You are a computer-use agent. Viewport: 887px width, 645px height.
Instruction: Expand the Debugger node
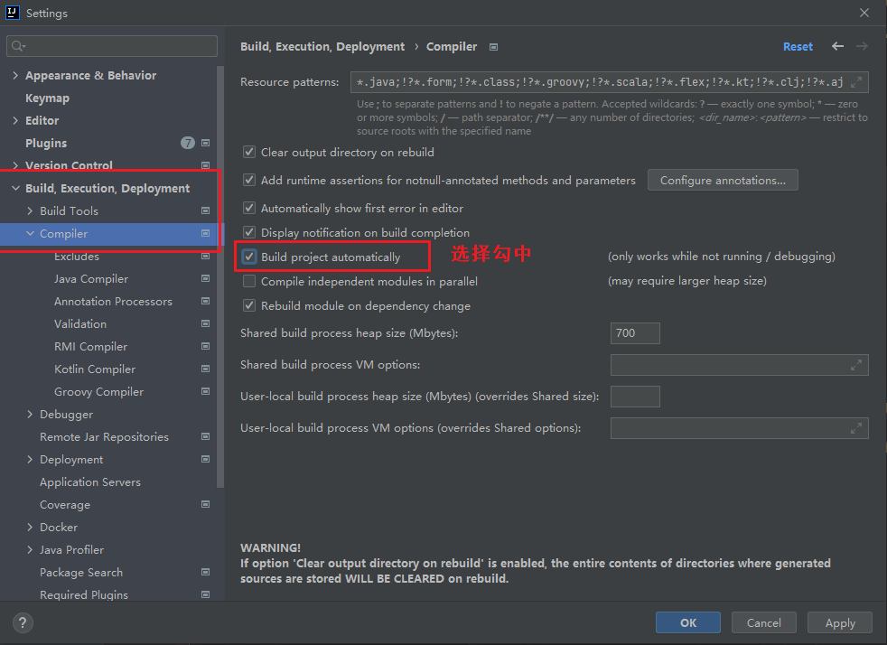click(30, 414)
